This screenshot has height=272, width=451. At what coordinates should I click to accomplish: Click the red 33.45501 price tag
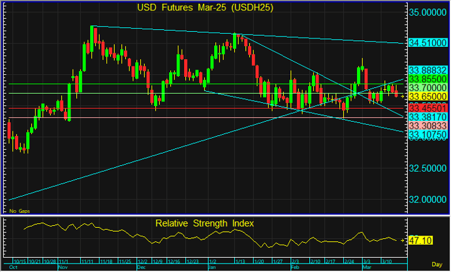pyautogui.click(x=428, y=107)
